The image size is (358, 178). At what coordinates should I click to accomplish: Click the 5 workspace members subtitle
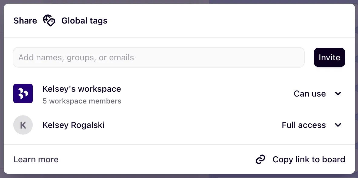click(x=82, y=101)
